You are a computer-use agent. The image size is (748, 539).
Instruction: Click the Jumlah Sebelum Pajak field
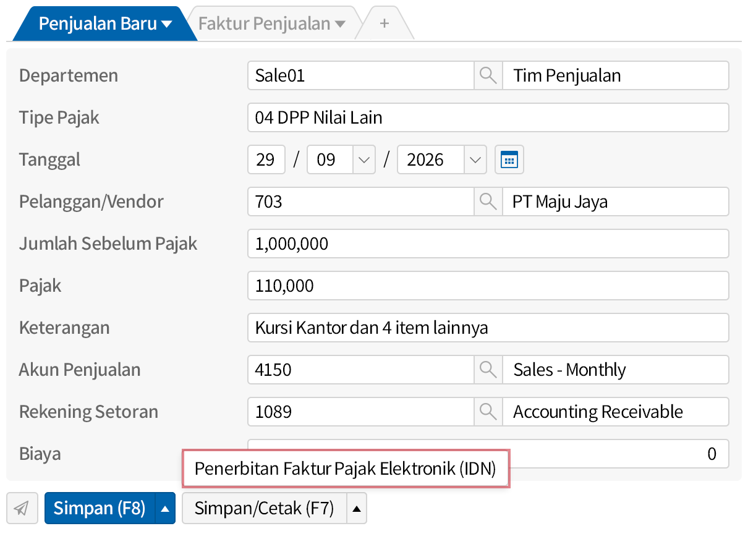click(488, 244)
